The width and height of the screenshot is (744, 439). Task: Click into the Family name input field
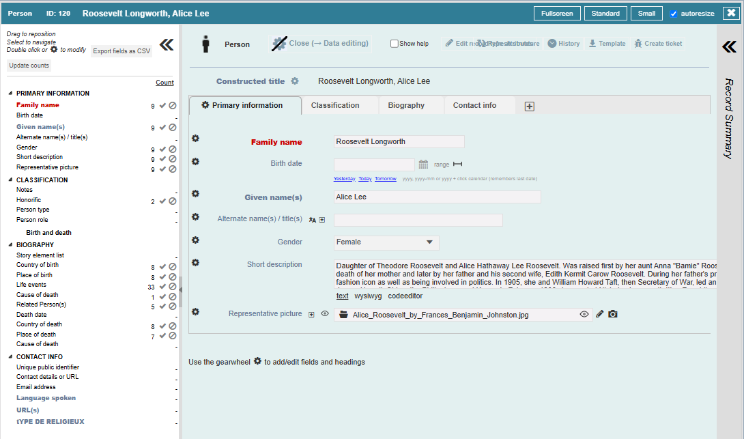(399, 141)
